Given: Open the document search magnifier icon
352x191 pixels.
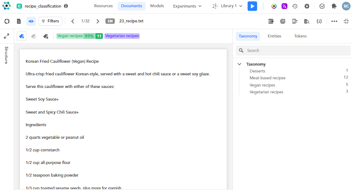Looking at the screenshot, I should (307, 21).
